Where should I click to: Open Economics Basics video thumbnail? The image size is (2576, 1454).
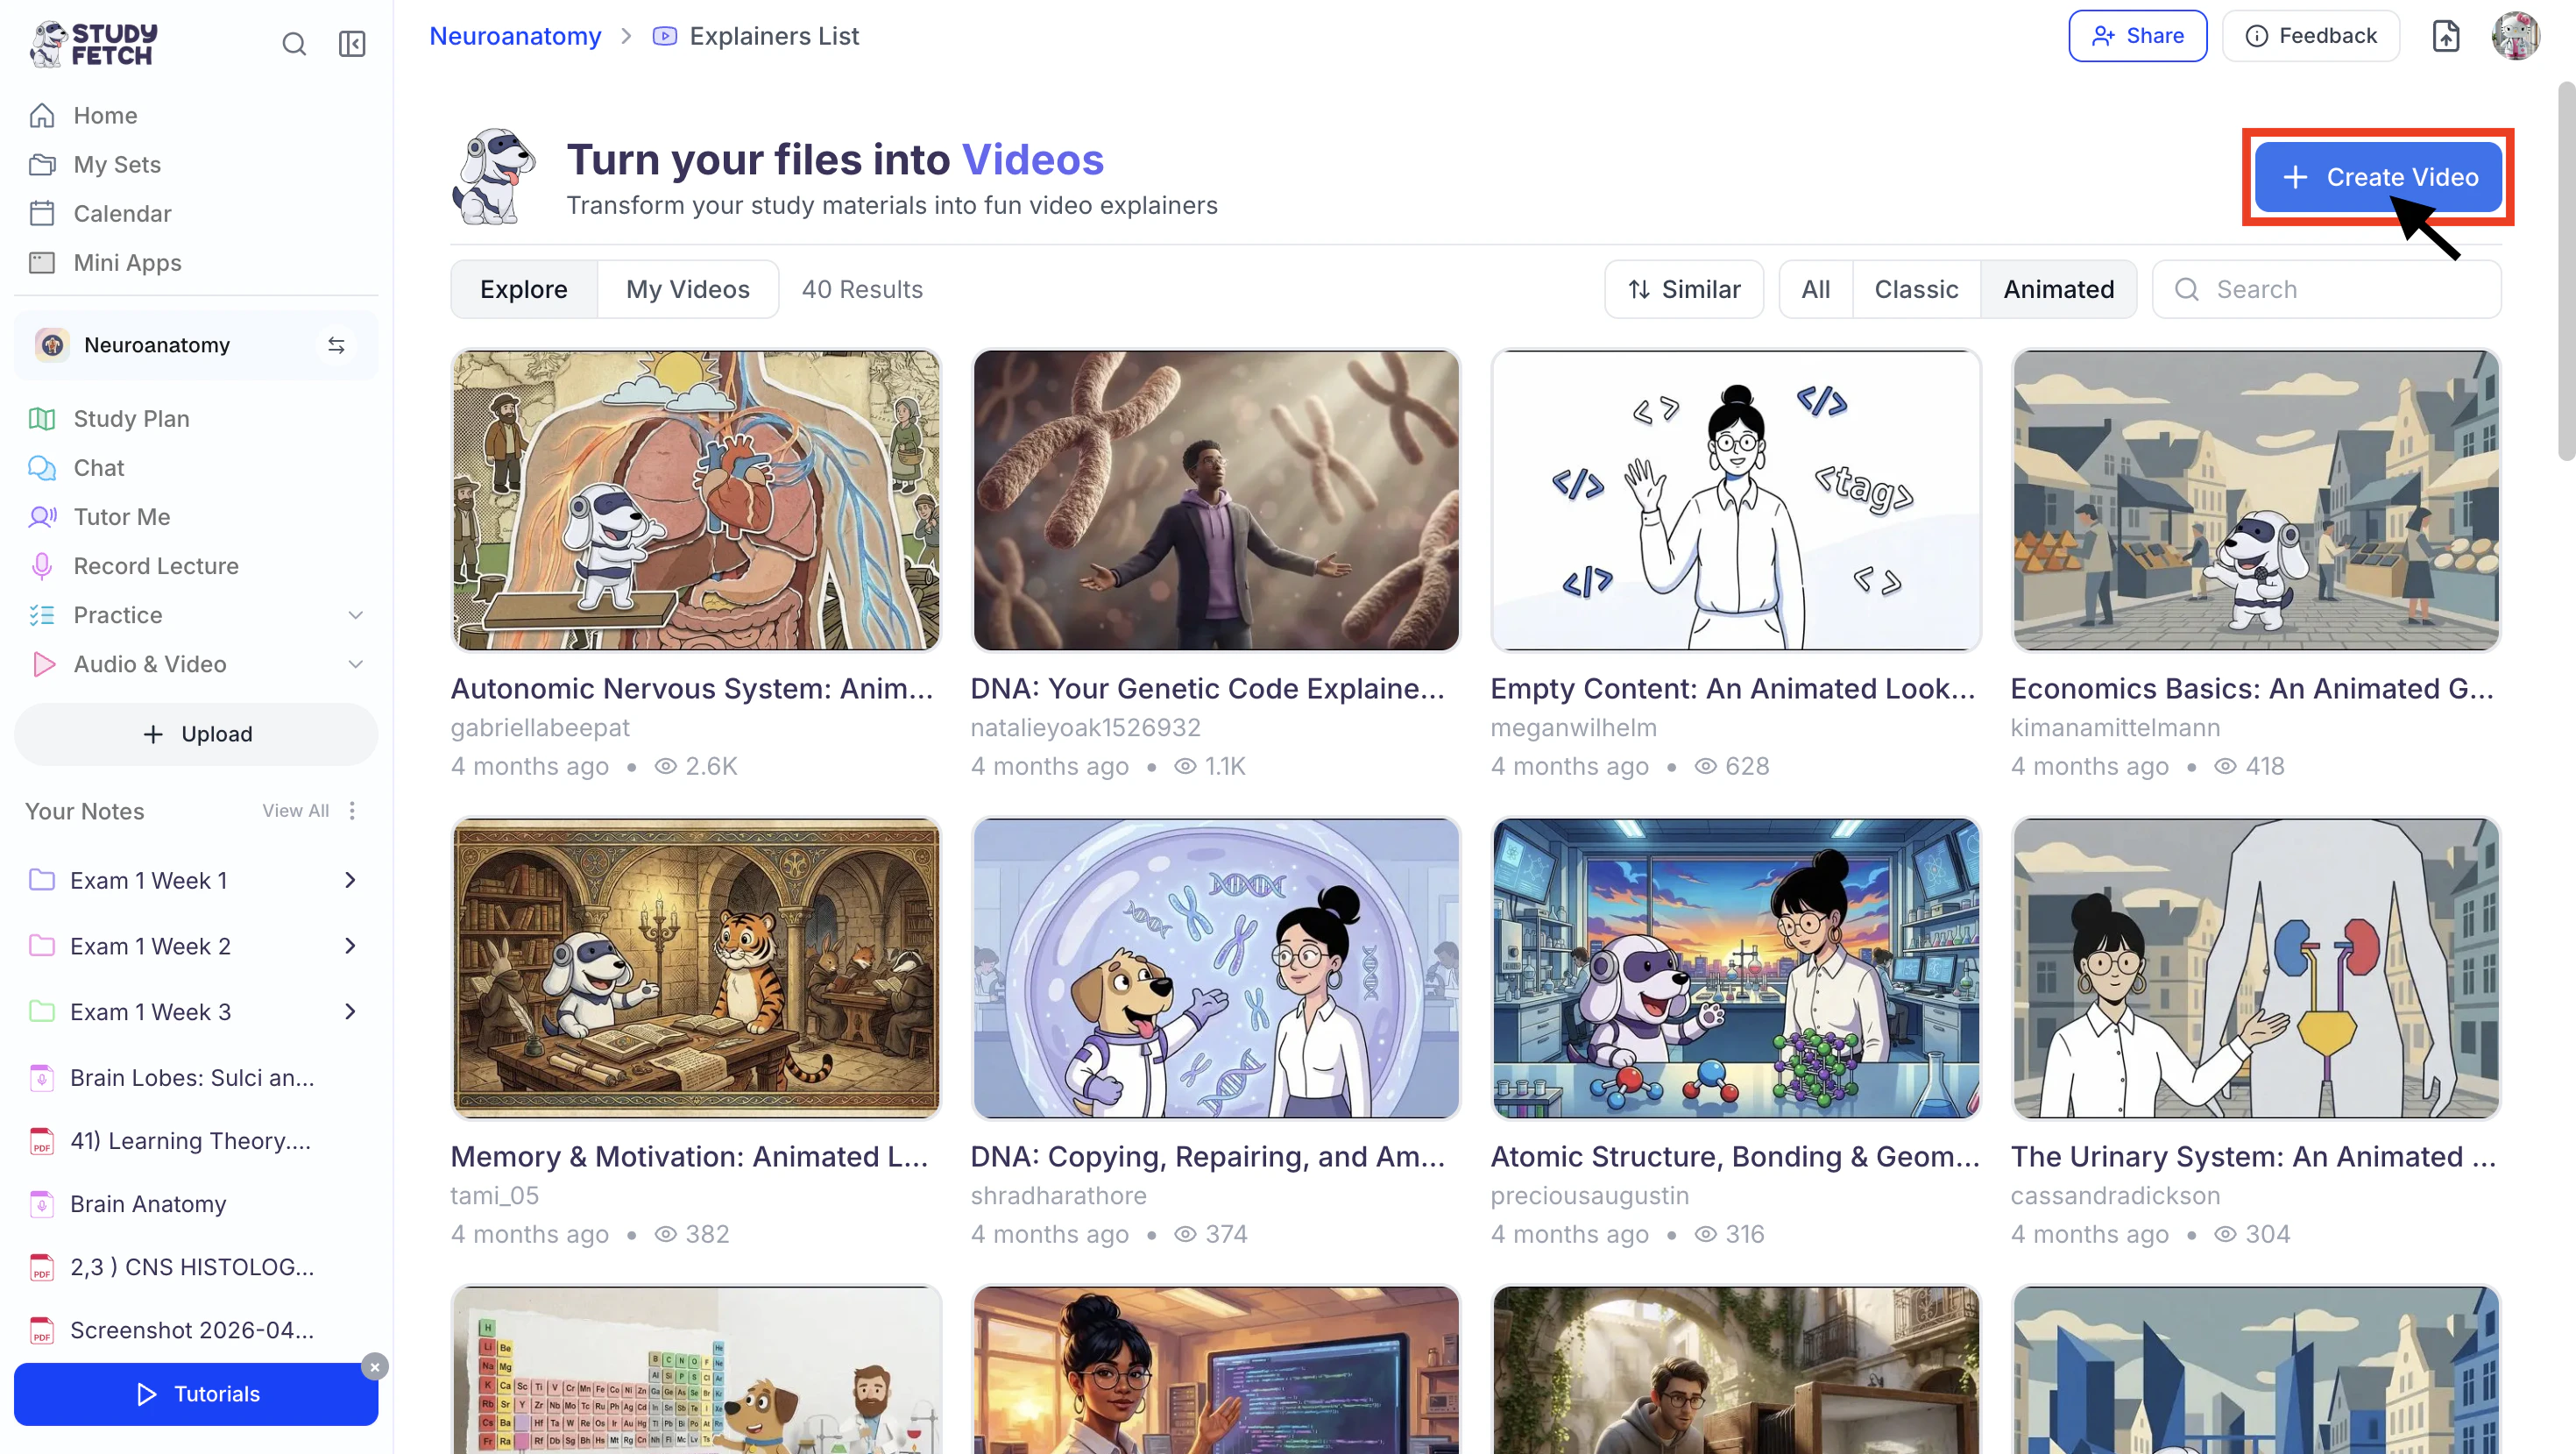click(x=2256, y=500)
